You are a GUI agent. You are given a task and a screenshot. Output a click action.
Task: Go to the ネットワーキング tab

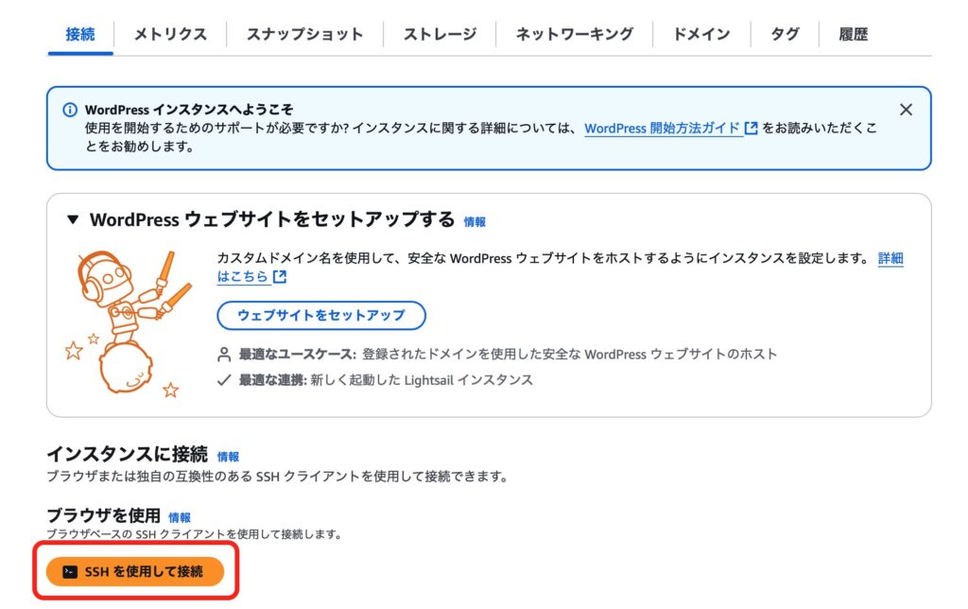coord(574,34)
